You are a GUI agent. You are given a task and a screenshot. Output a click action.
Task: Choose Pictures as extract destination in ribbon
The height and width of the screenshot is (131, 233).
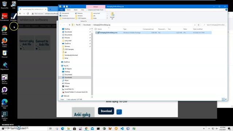pos(80,13)
